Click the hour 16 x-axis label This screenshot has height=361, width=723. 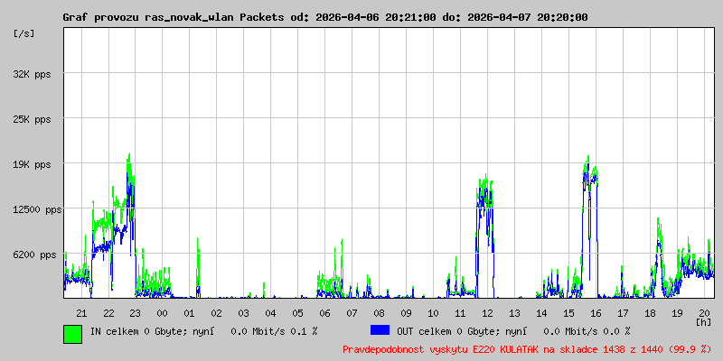[596, 314]
